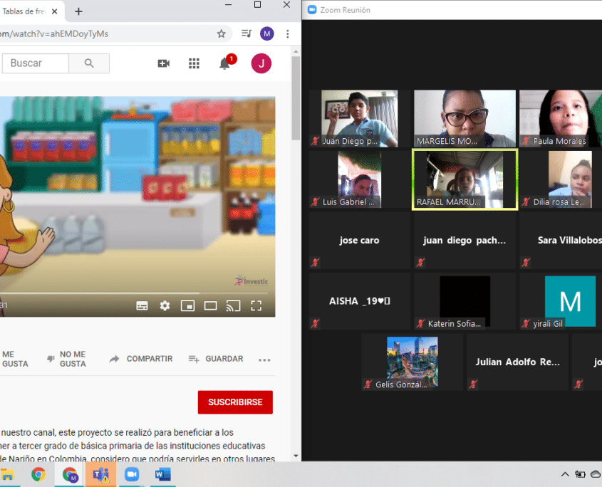Viewport: 602px width, 487px height.
Task: Select yirali Gil participant tile with M avatar
Action: 561,301
